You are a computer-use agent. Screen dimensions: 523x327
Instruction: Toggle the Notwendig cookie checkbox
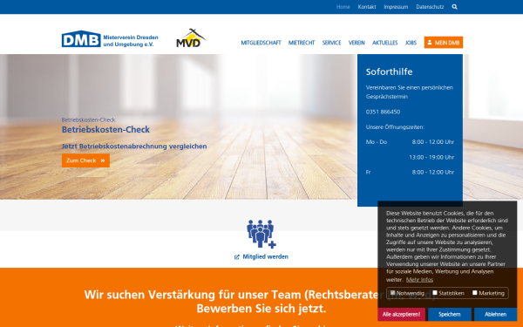(392, 293)
